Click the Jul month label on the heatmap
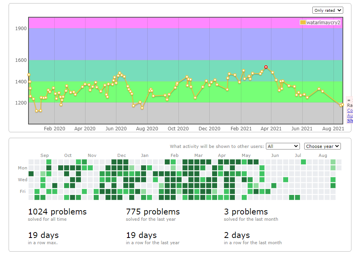Image resolution: width=353 pixels, height=254 pixels. point(298,155)
